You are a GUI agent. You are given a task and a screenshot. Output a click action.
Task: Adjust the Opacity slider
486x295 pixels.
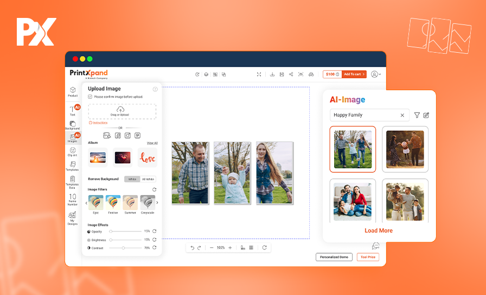pos(125,231)
